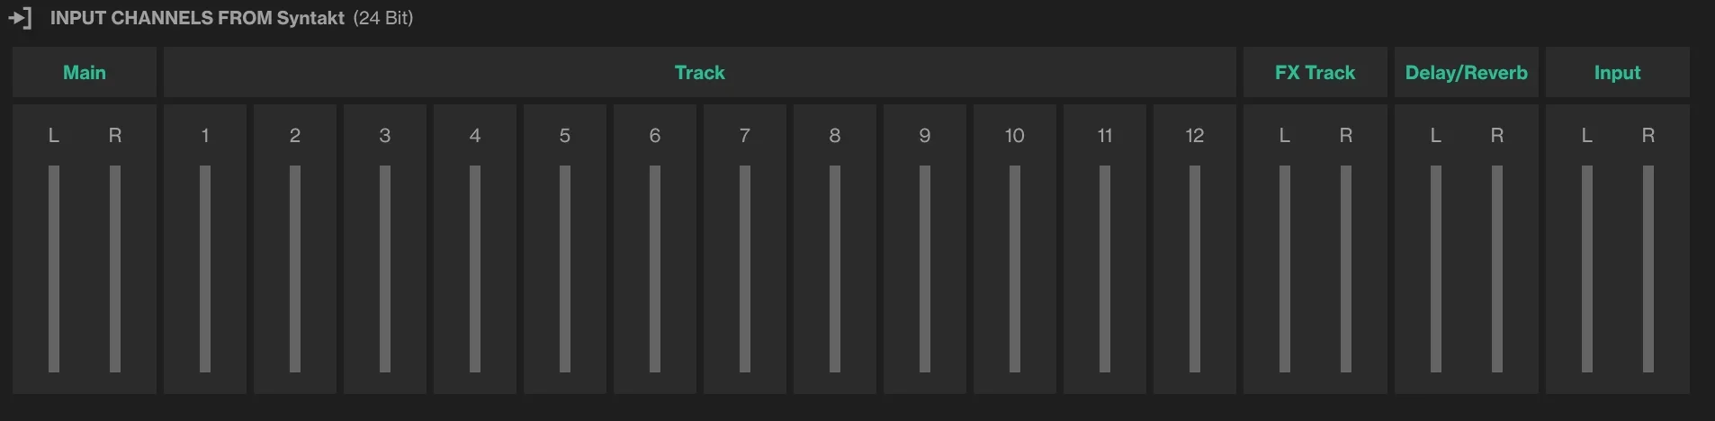Viewport: 1715px width, 421px height.
Task: Select the Track 10 number label
Action: 1015,136
